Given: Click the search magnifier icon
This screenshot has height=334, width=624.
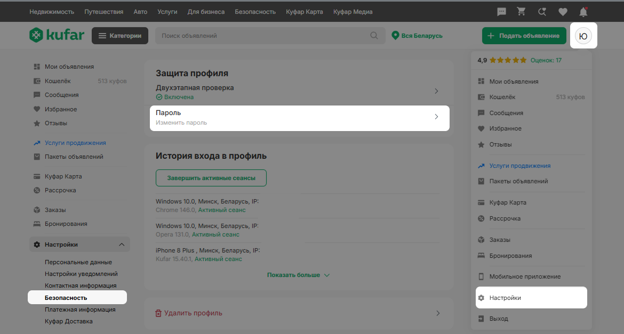Looking at the screenshot, I should (x=374, y=35).
